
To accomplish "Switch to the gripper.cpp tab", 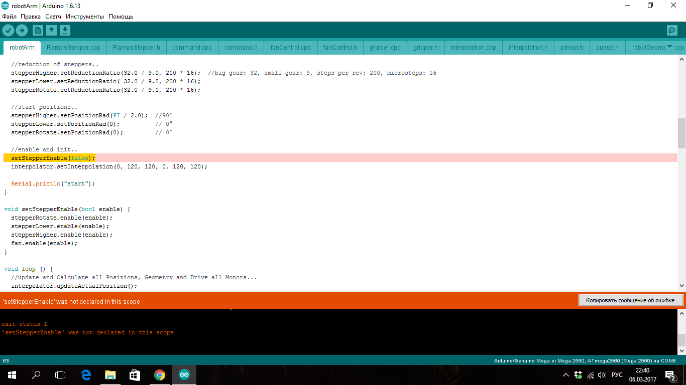I will (x=385, y=48).
